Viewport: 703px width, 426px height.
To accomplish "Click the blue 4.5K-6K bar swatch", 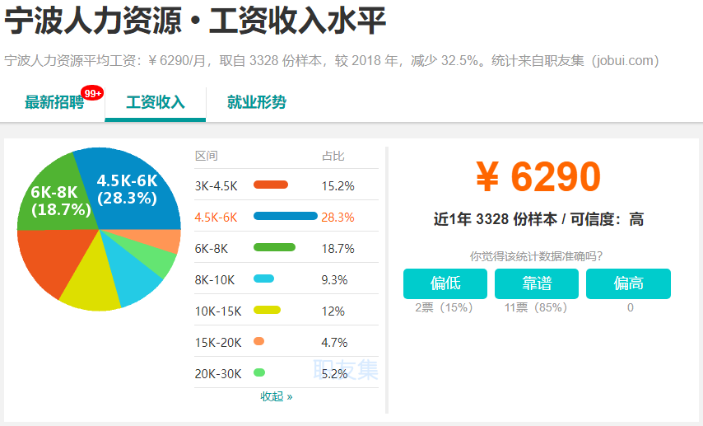I will [286, 216].
